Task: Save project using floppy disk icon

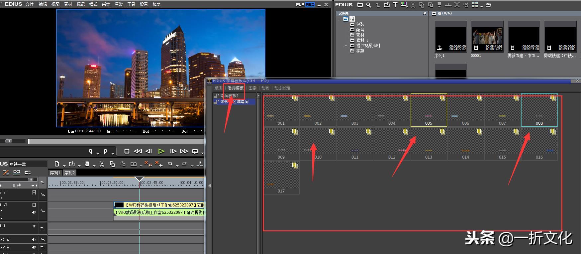Action: click(x=87, y=164)
